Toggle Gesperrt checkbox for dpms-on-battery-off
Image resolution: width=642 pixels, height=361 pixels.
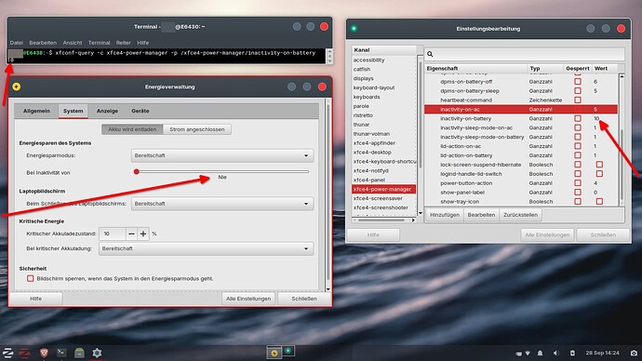(578, 82)
